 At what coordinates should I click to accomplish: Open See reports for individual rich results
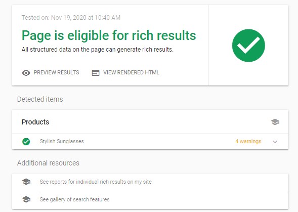click(96, 182)
